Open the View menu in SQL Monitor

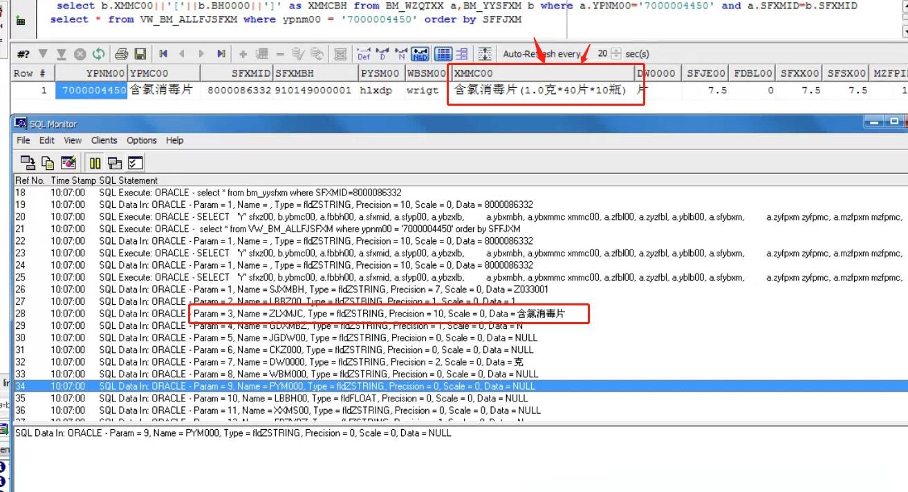(x=73, y=140)
